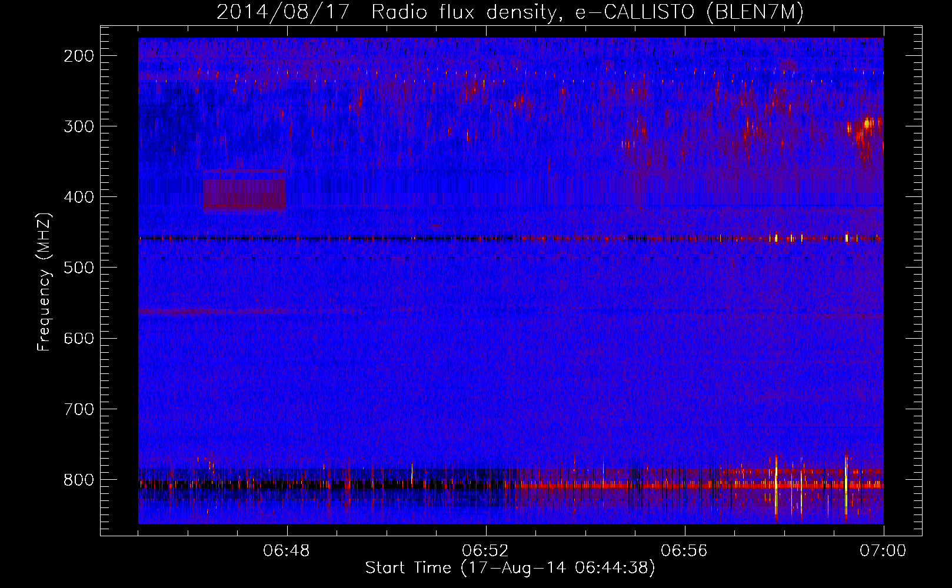The height and width of the screenshot is (588, 952).
Task: Click the 200 frequency tick label
Action: pyautogui.click(x=79, y=56)
